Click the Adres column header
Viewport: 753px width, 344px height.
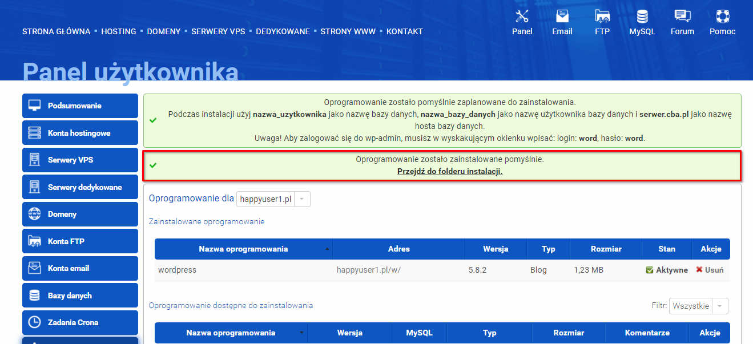pyautogui.click(x=398, y=249)
